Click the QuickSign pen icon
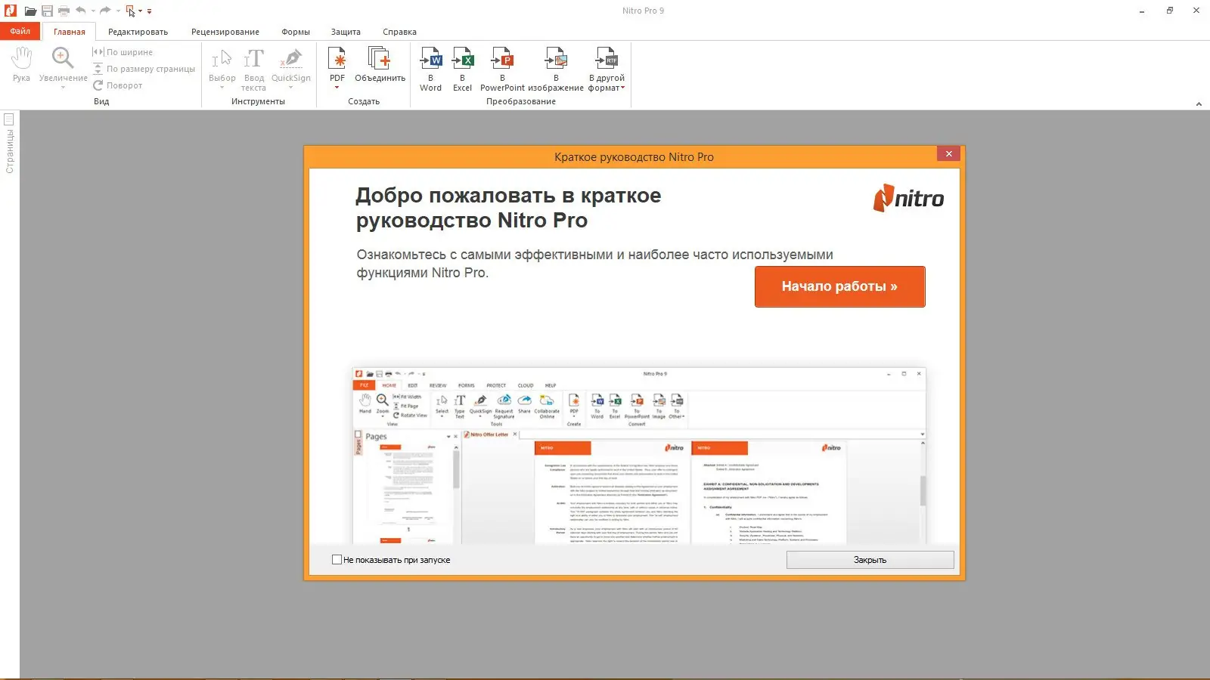 [291, 59]
